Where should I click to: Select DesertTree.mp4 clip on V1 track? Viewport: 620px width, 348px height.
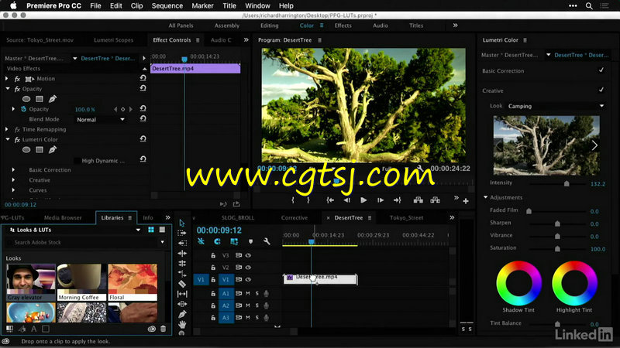[x=320, y=279]
